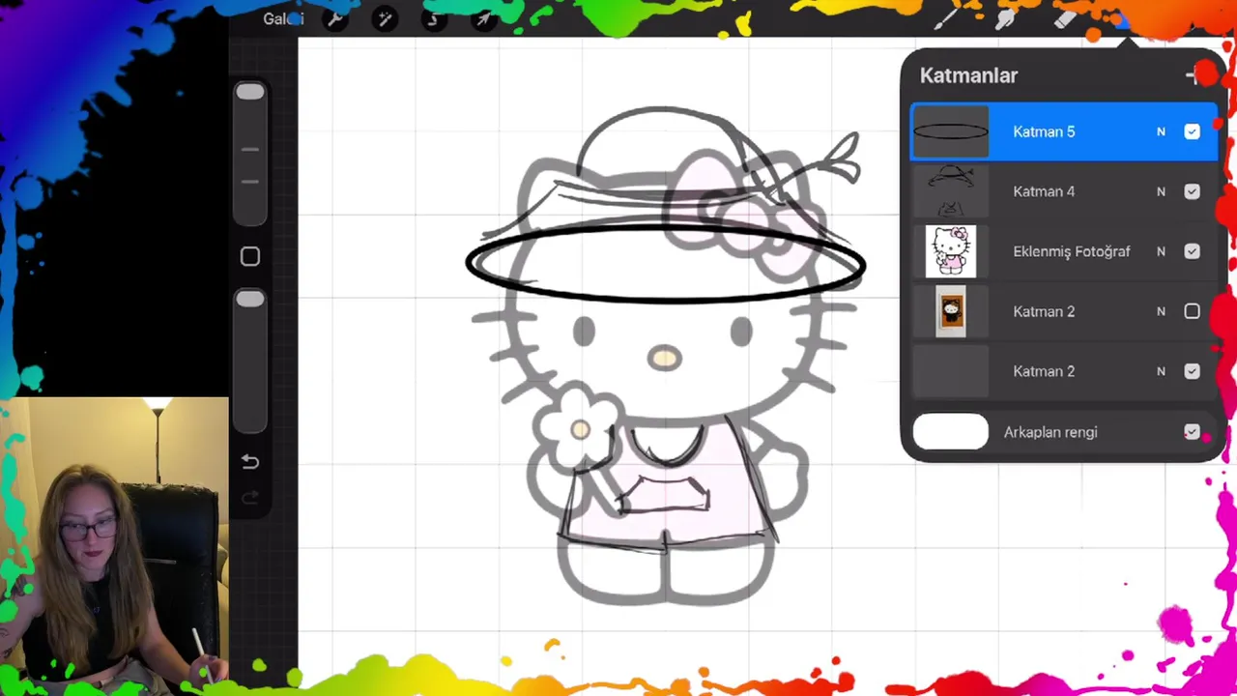Tap the square modify button on sidebar
Screen dimensions: 1237x696
[250, 256]
